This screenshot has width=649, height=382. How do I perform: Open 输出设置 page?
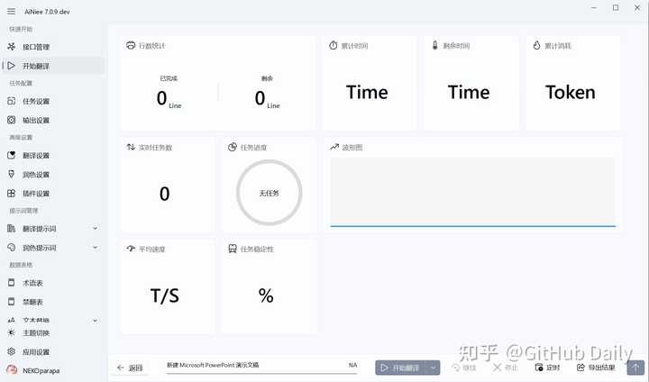[36, 120]
